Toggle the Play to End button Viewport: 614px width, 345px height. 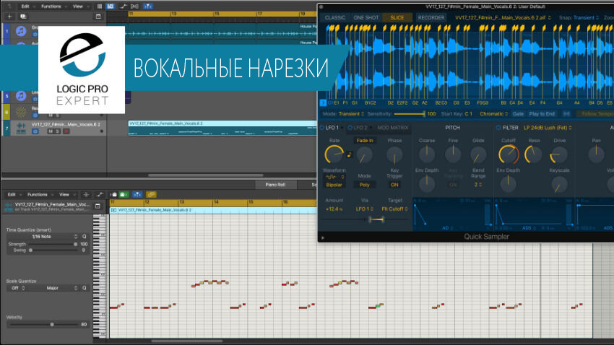pos(542,114)
